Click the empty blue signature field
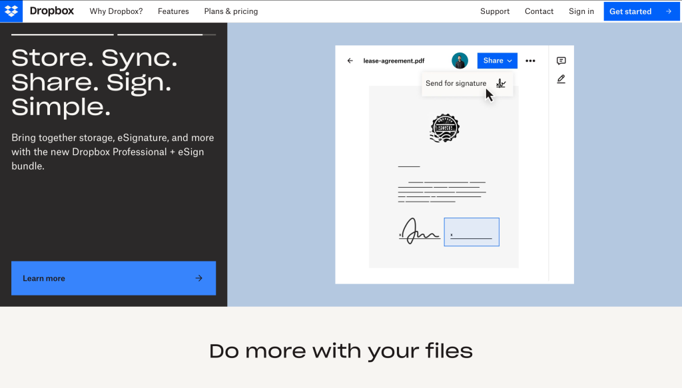682x388 pixels. pyautogui.click(x=472, y=232)
